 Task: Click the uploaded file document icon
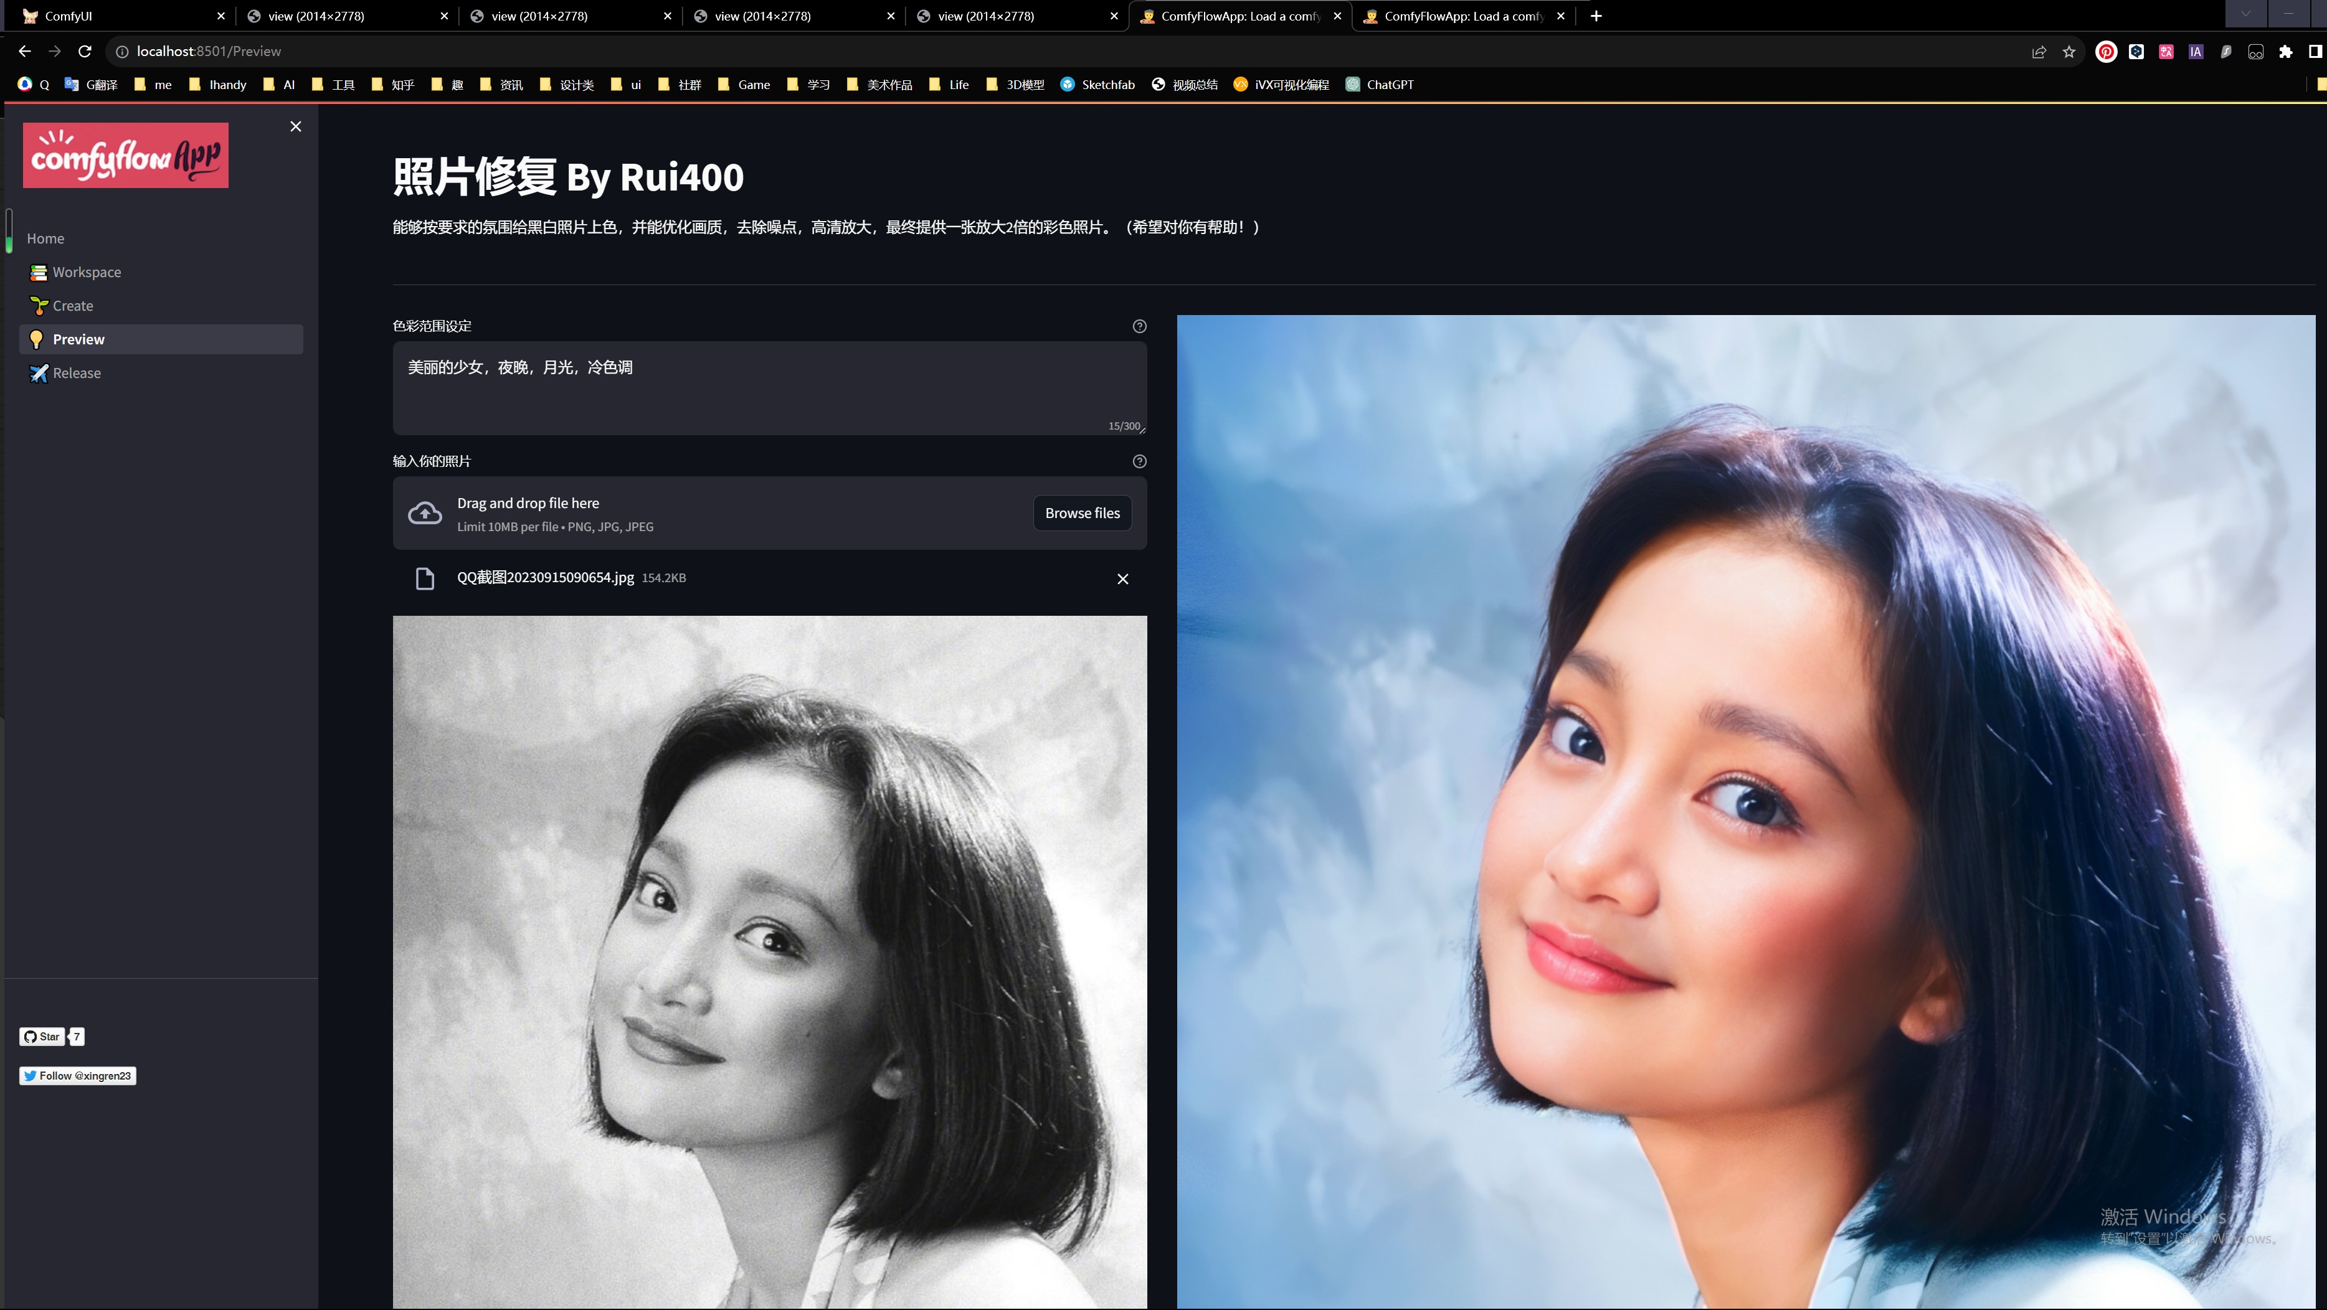(425, 578)
